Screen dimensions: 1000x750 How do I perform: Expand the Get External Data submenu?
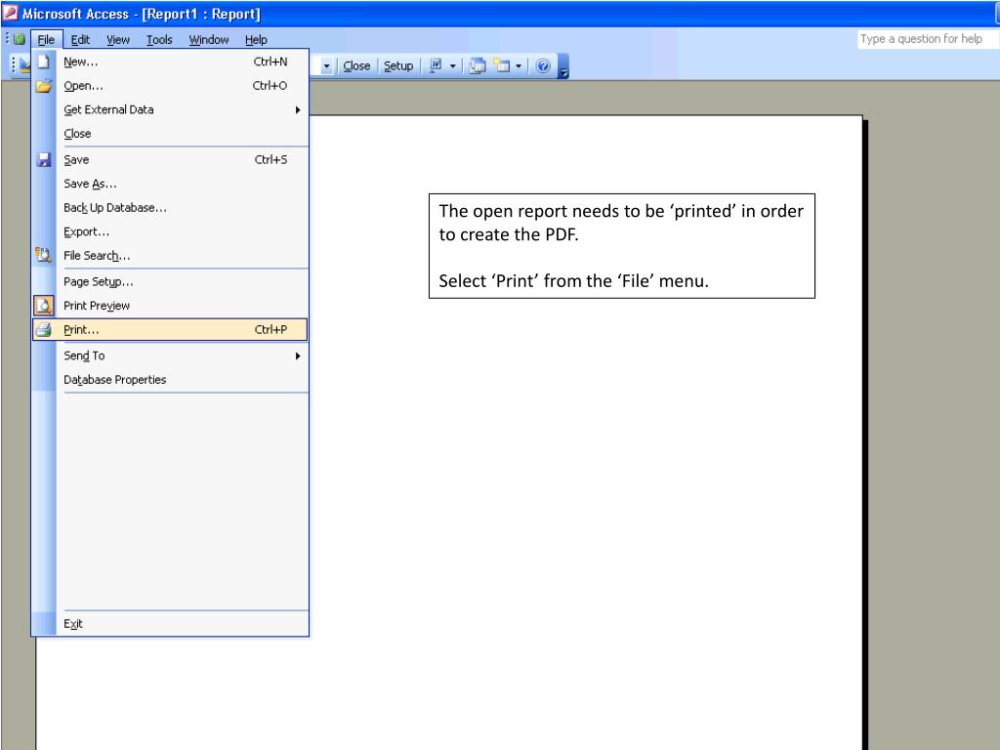[x=170, y=109]
